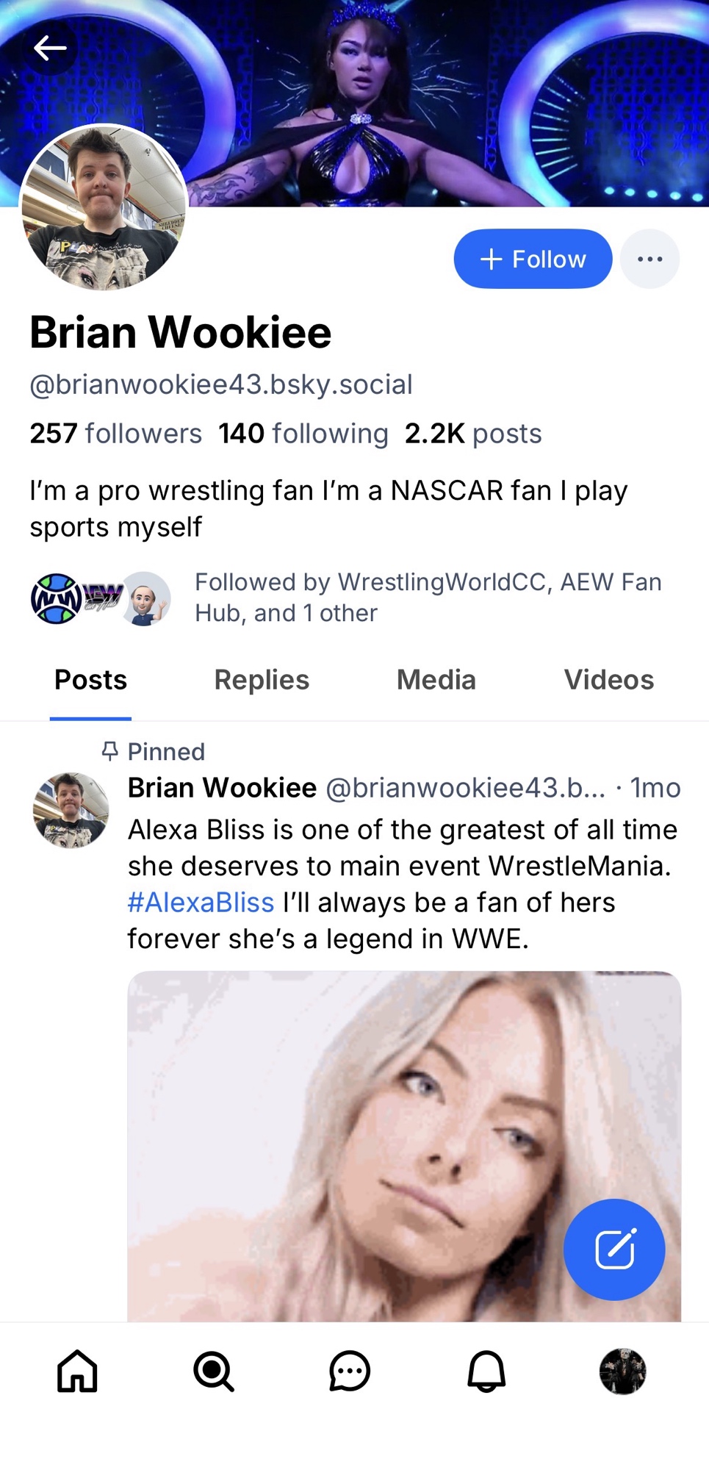Viewport: 709px width, 1470px height.
Task: Tap the back arrow icon
Action: pyautogui.click(x=50, y=49)
